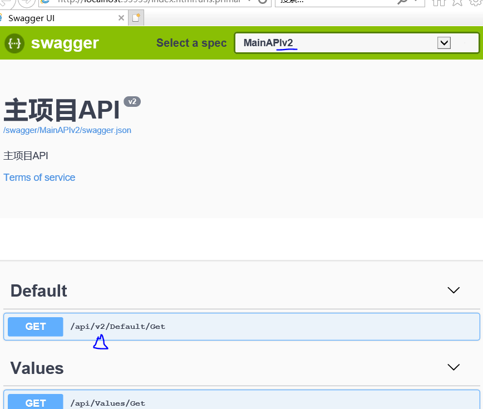Open the /swagger/MainAPIv2/swagger.json link
483x409 pixels.
tap(67, 130)
